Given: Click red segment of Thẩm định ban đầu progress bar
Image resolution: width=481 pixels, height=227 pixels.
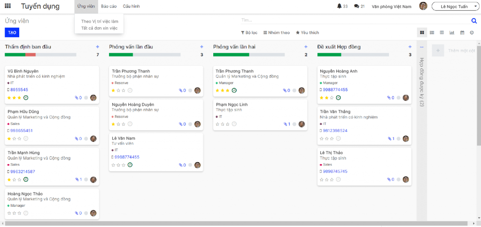Looking at the screenshot, I should [x=31, y=55].
